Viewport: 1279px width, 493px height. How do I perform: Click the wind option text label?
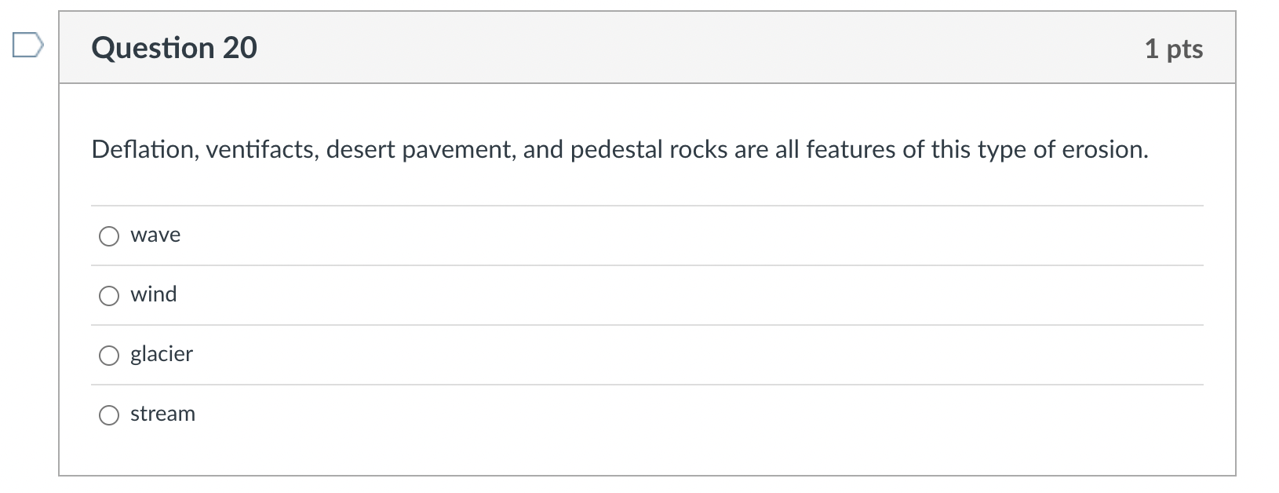click(153, 294)
